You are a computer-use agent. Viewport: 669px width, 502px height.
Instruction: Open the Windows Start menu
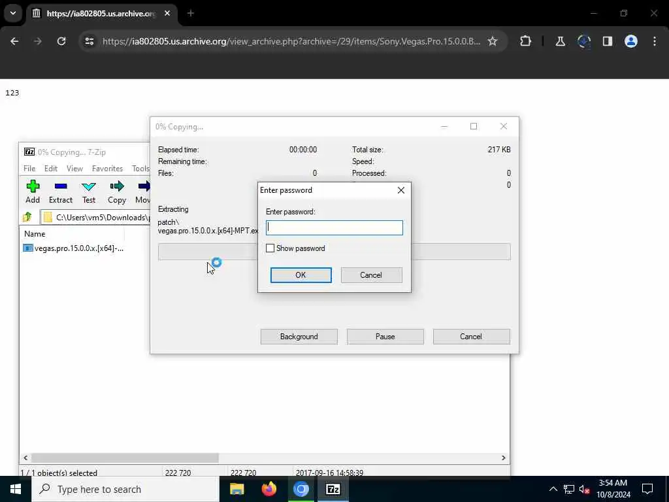point(16,489)
